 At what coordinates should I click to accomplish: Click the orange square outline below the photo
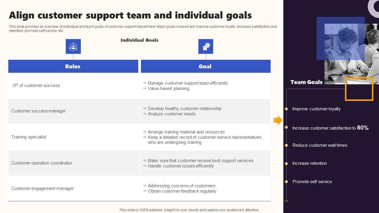click(x=359, y=89)
